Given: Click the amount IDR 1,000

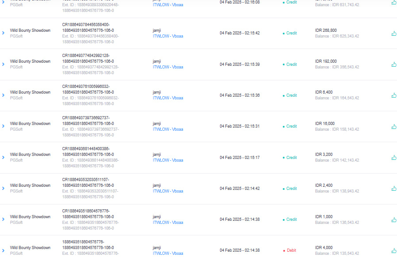Looking at the screenshot, I should (x=324, y=216).
